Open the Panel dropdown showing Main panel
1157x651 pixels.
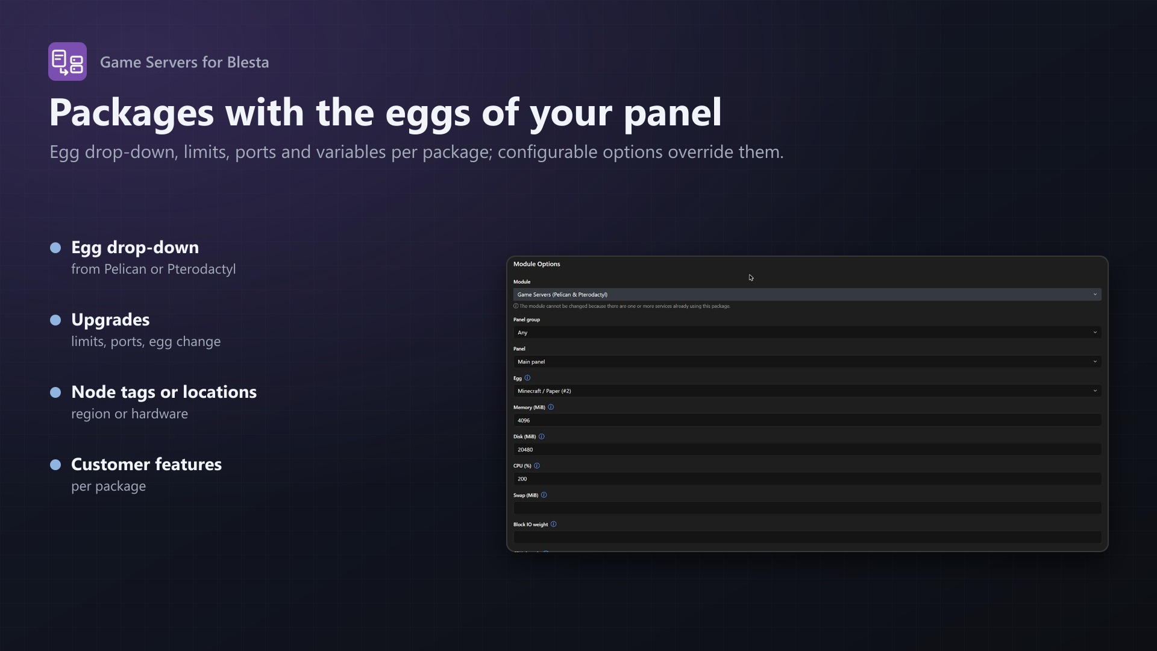coord(807,362)
